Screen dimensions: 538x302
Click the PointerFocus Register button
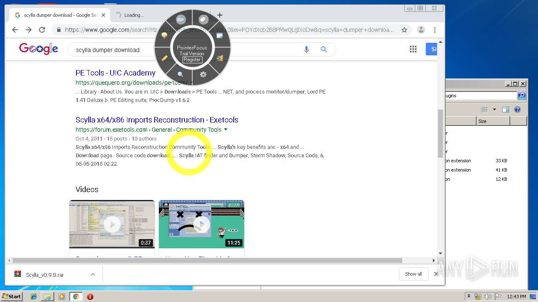[192, 60]
